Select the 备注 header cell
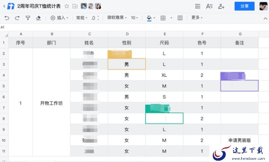The height and width of the screenshot is (162, 269). [x=240, y=43]
